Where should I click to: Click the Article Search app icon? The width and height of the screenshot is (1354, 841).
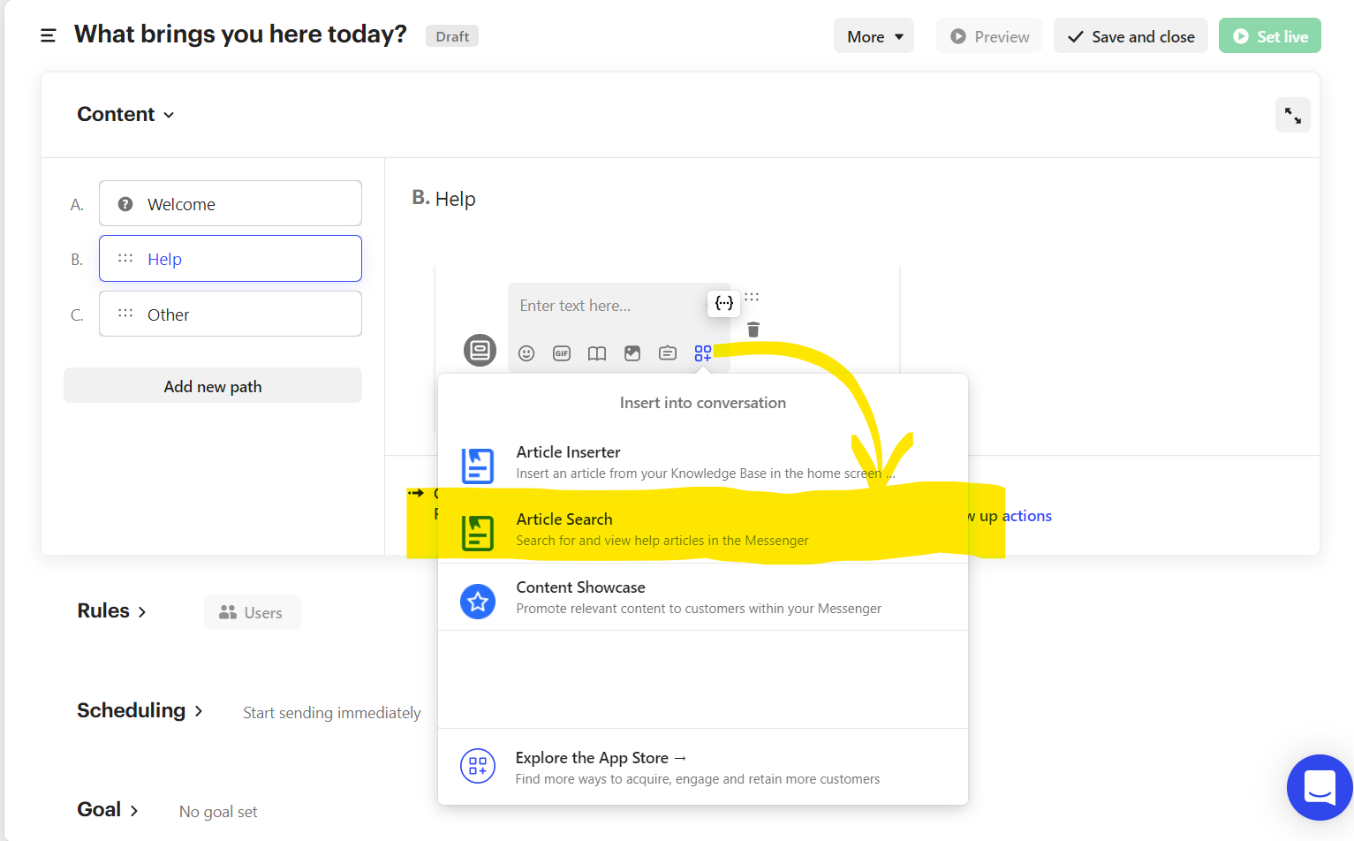coord(477,533)
